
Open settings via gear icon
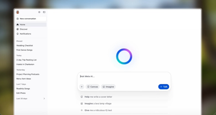point(39,12)
